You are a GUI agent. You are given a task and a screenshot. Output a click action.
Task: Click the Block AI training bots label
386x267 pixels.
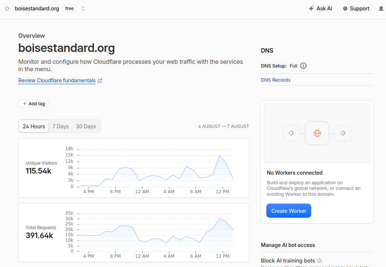pyautogui.click(x=288, y=261)
